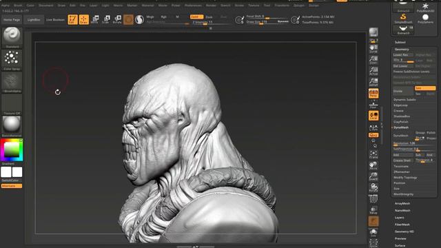441x248 pixels.
Task: Select the Move transform tool in top shelf
Action: pyautogui.click(x=95, y=19)
